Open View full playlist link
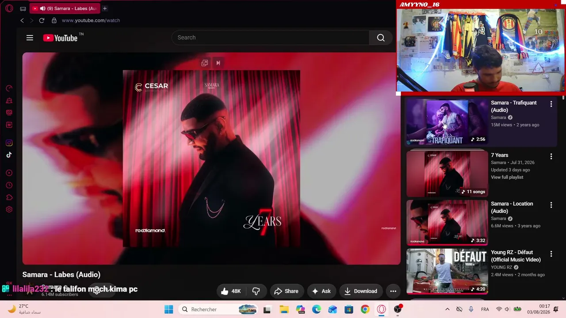The image size is (566, 318). coord(507,177)
